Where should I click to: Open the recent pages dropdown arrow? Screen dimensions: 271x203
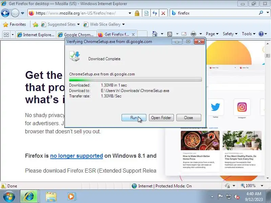pos(22,13)
